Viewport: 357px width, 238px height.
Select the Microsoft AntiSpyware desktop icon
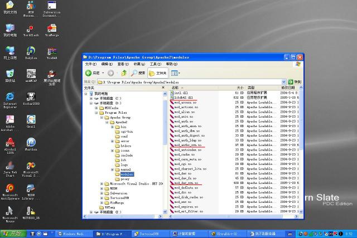pyautogui.click(x=10, y=192)
